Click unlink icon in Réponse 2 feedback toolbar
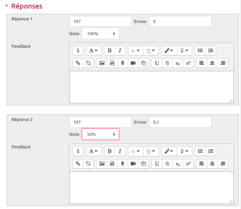 (88, 164)
